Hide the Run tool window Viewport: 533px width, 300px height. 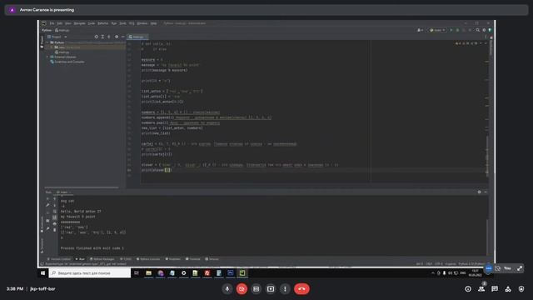[486, 192]
